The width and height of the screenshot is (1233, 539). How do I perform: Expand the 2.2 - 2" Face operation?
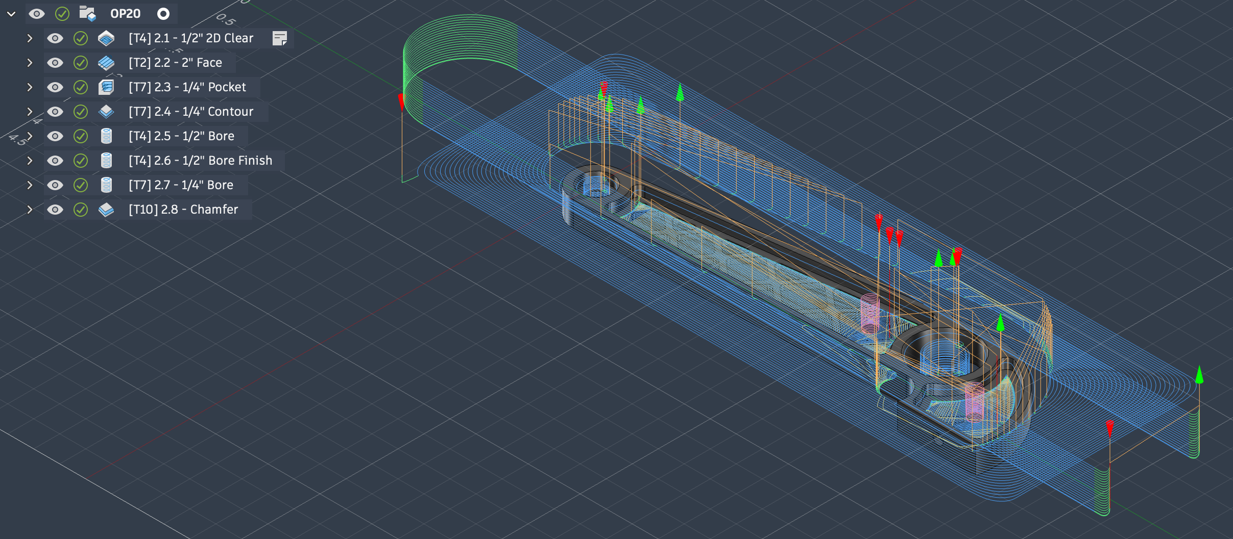tap(30, 63)
